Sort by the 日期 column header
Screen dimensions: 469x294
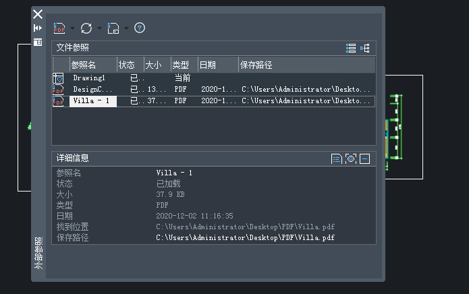tap(217, 65)
